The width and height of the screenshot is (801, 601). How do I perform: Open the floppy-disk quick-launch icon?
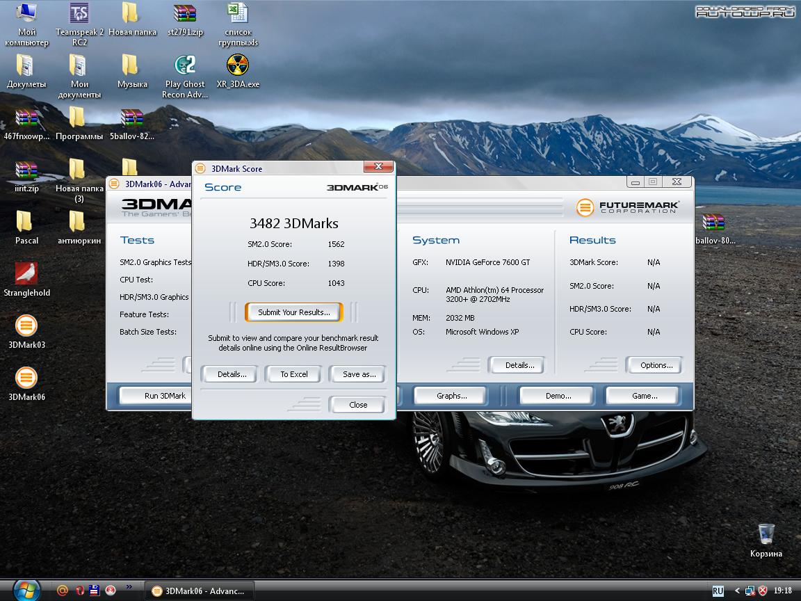[x=95, y=591]
